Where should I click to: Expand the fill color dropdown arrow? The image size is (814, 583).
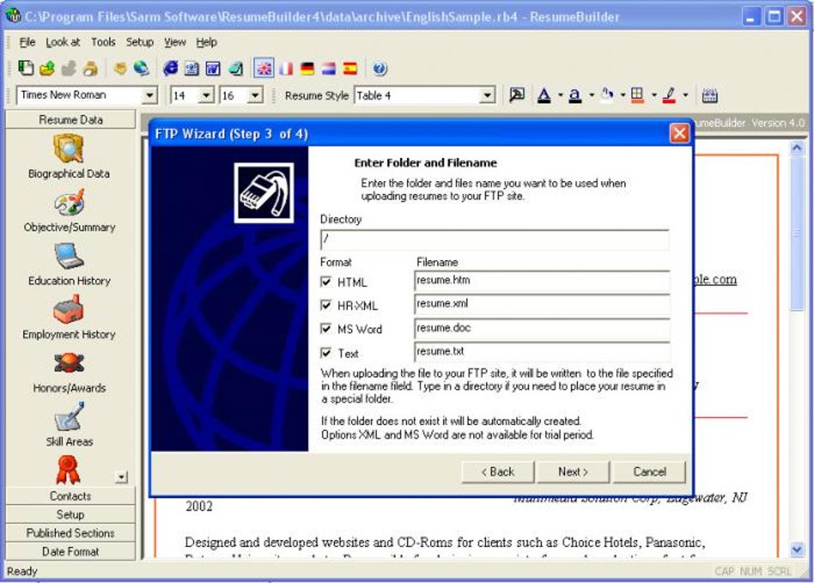(x=622, y=96)
